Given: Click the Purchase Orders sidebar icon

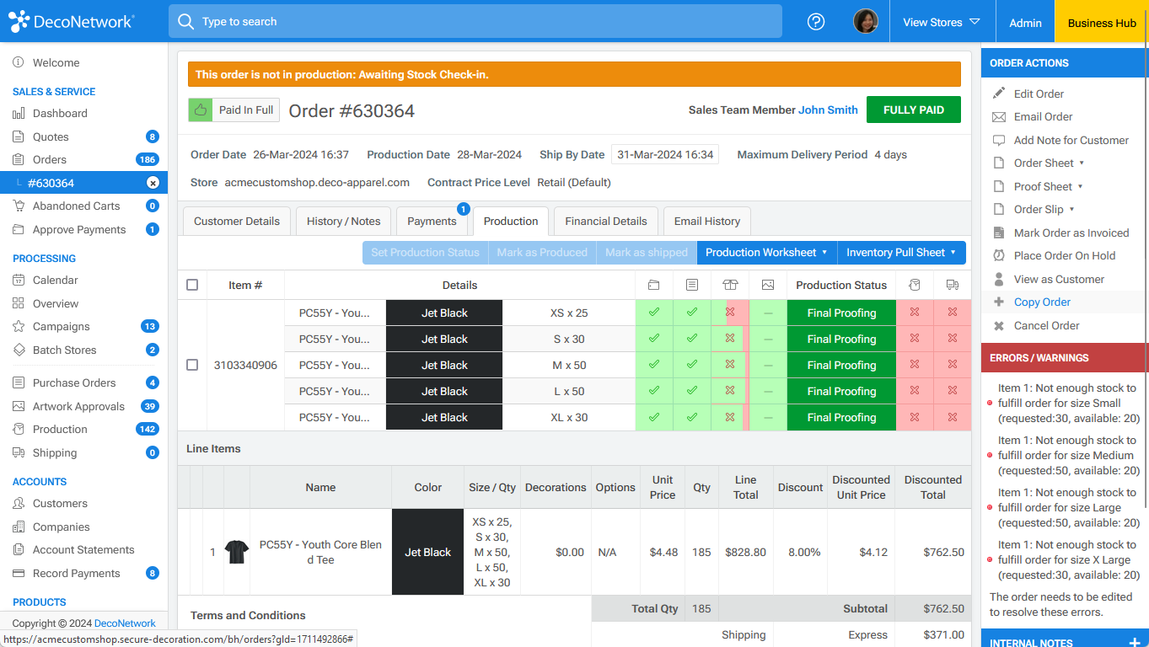Looking at the screenshot, I should 19,382.
